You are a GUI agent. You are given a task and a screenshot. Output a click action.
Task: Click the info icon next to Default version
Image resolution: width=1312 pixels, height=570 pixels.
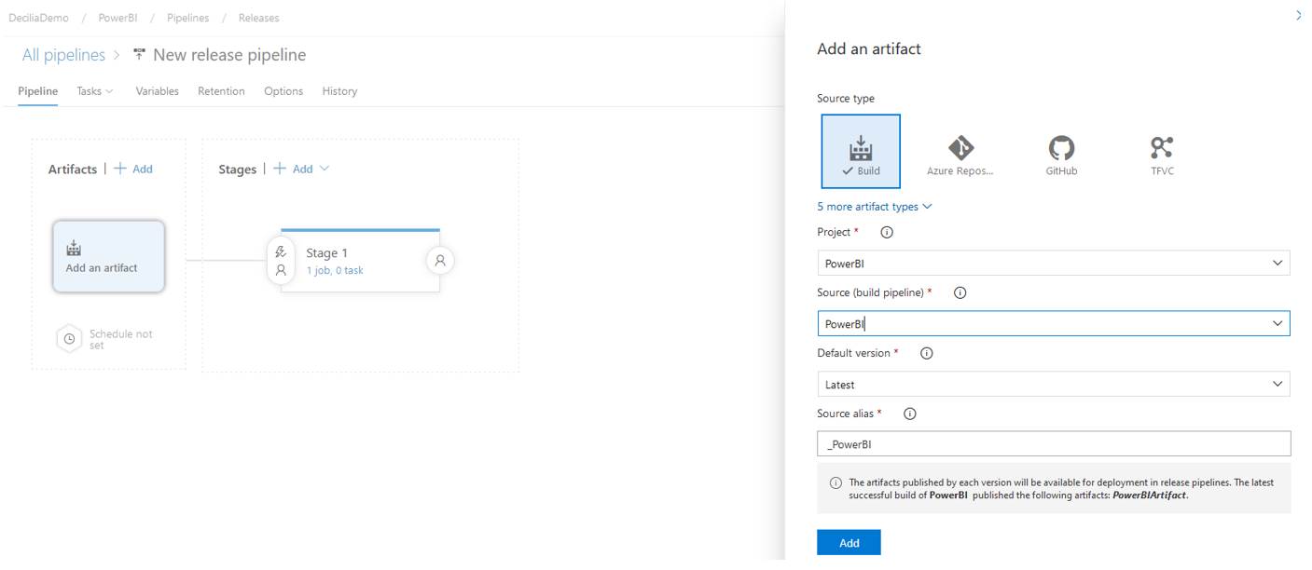[927, 353]
